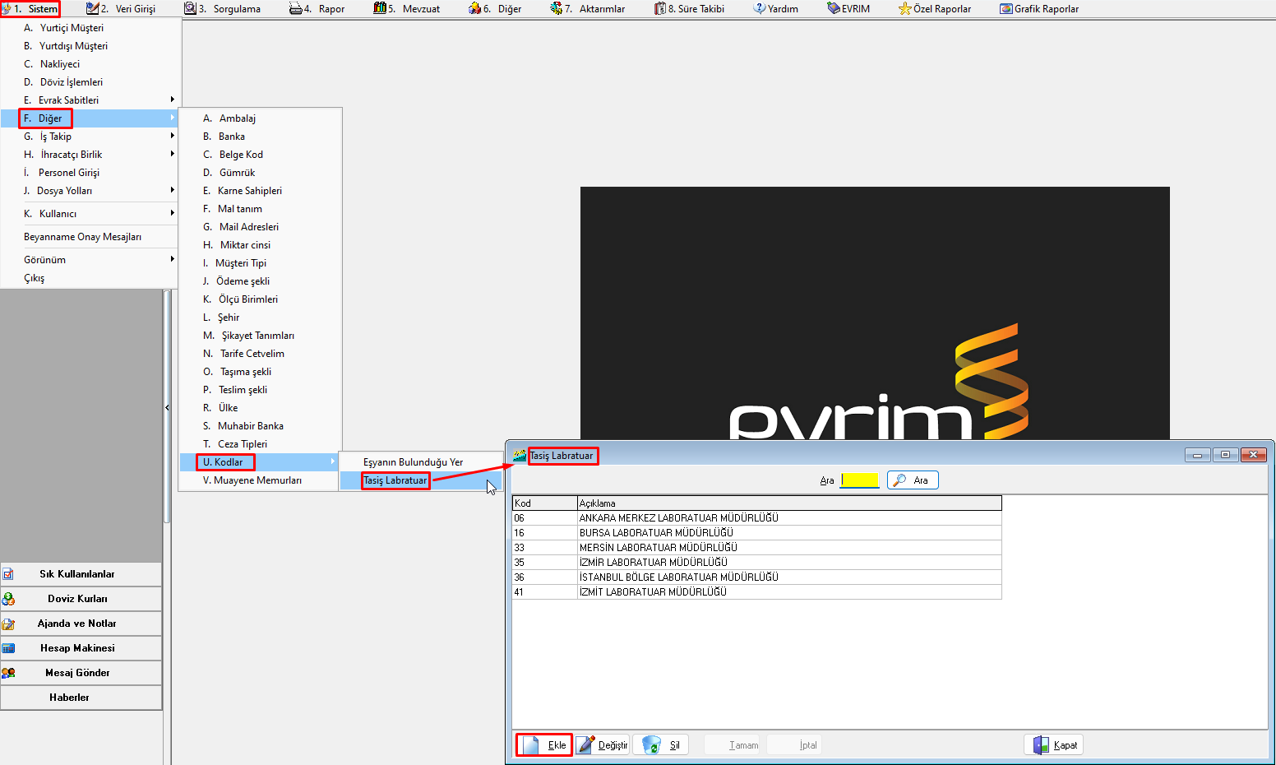Select row İZMİT LABORATUAR MÜDÜRLÜĞÜ

(x=756, y=592)
